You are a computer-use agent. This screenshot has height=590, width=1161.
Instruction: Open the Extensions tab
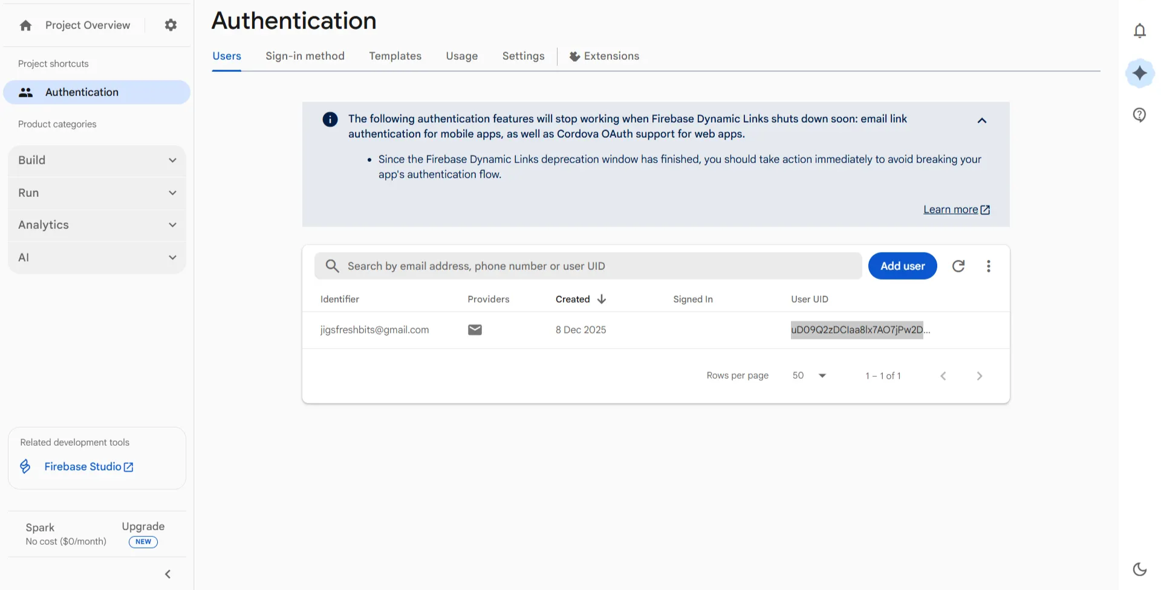(x=605, y=56)
